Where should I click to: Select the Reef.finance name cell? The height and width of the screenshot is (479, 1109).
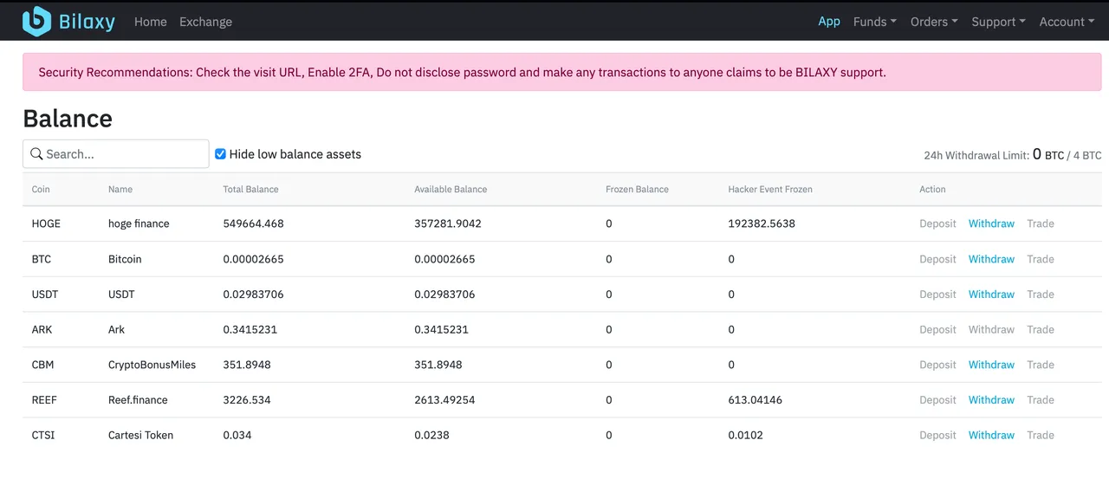point(138,400)
